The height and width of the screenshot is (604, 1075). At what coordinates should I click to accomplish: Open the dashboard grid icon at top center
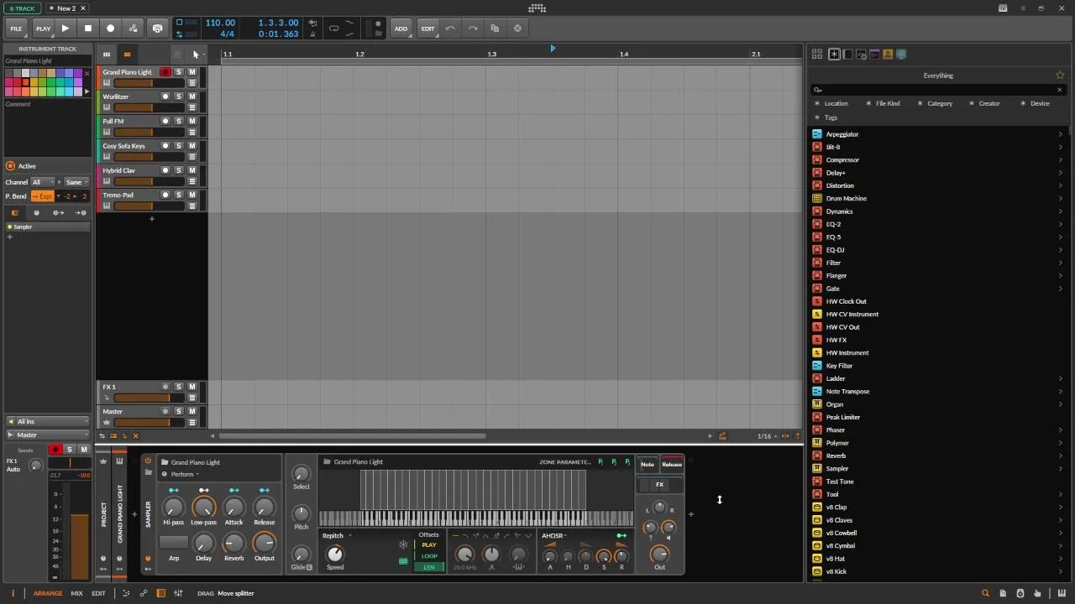point(537,8)
